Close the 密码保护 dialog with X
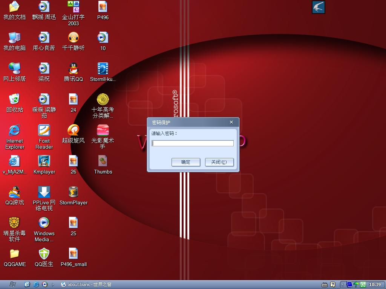The width and height of the screenshot is (386, 289). click(231, 122)
